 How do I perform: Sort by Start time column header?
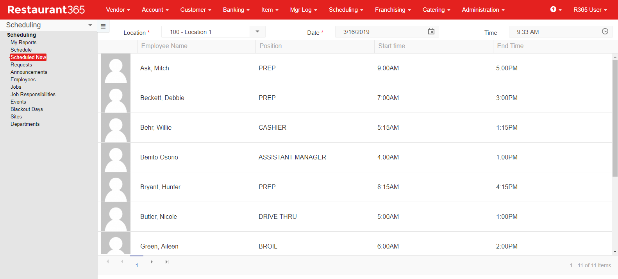pos(434,46)
